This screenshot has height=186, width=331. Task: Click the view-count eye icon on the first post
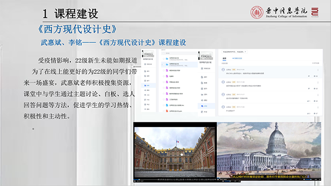pyautogui.click(x=314, y=76)
